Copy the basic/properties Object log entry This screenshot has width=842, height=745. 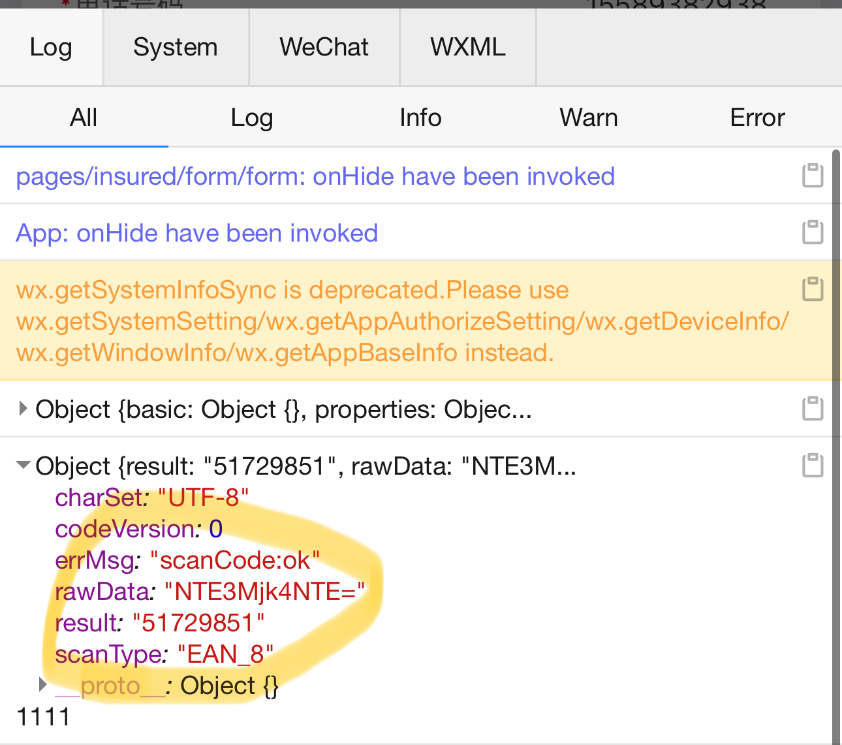click(x=813, y=409)
